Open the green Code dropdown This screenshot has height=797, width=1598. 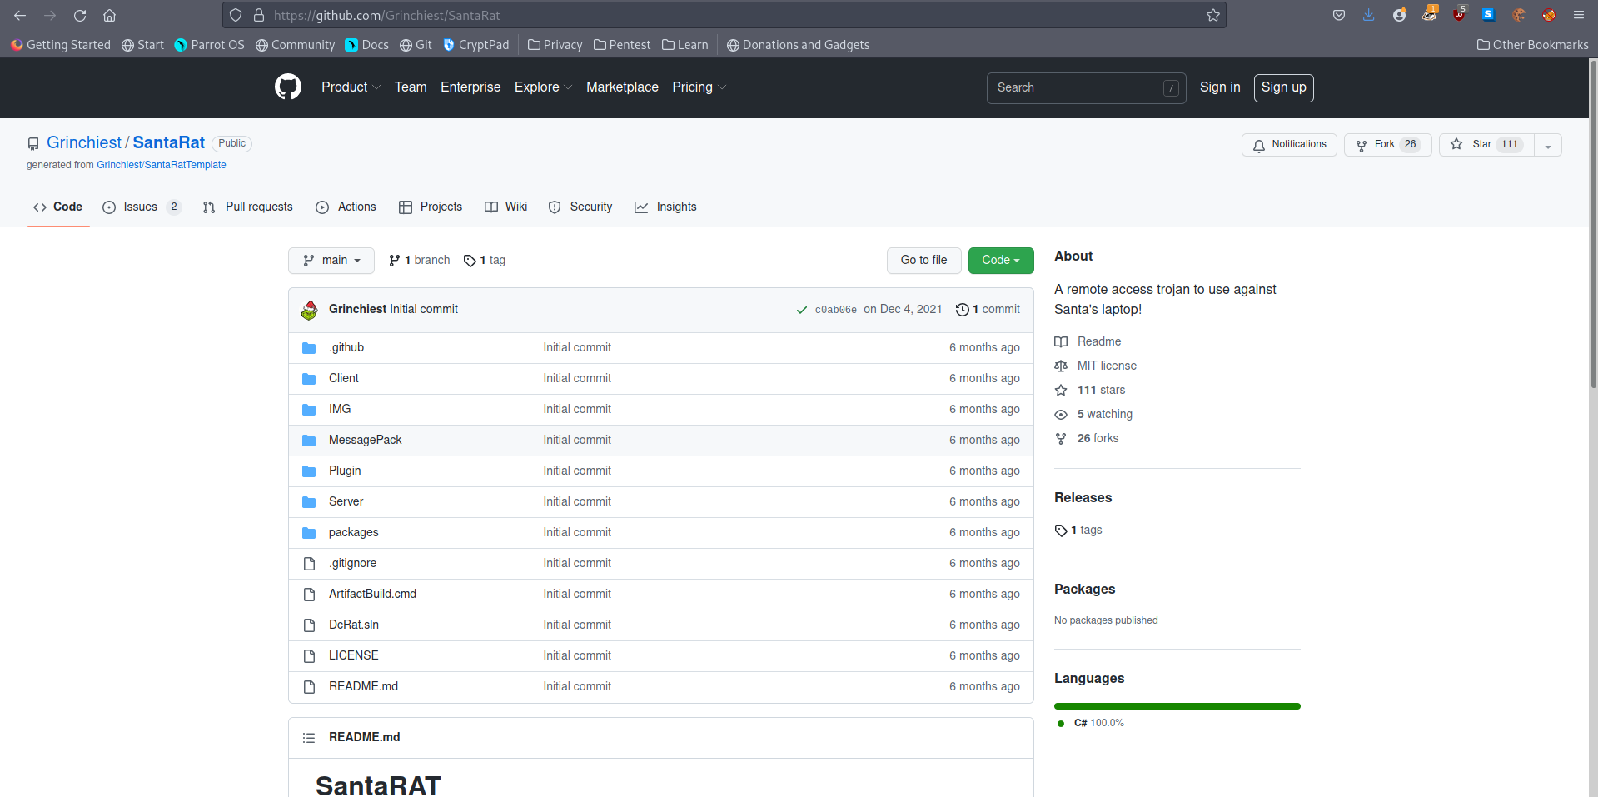point(1000,260)
